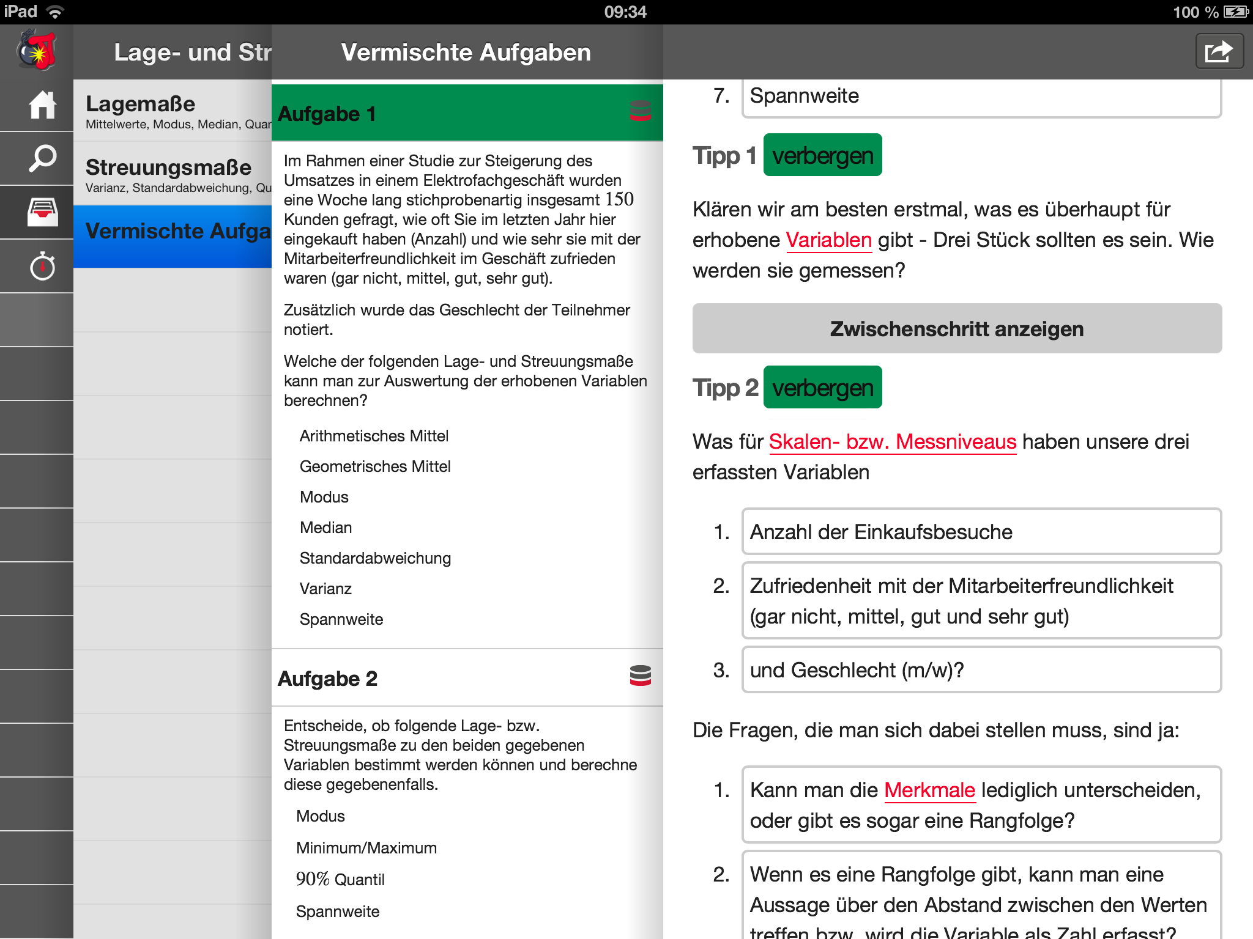Viewport: 1253px width, 939px height.
Task: Open the Streuungsmaße chapter
Action: pos(173,174)
